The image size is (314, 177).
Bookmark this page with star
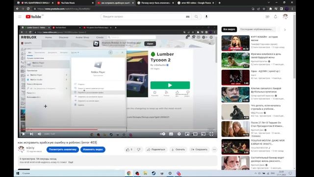pyautogui.click(x=264, y=9)
